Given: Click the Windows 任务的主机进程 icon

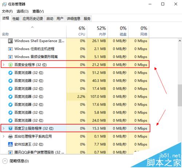Looking at the screenshot, I should coord(11,49).
